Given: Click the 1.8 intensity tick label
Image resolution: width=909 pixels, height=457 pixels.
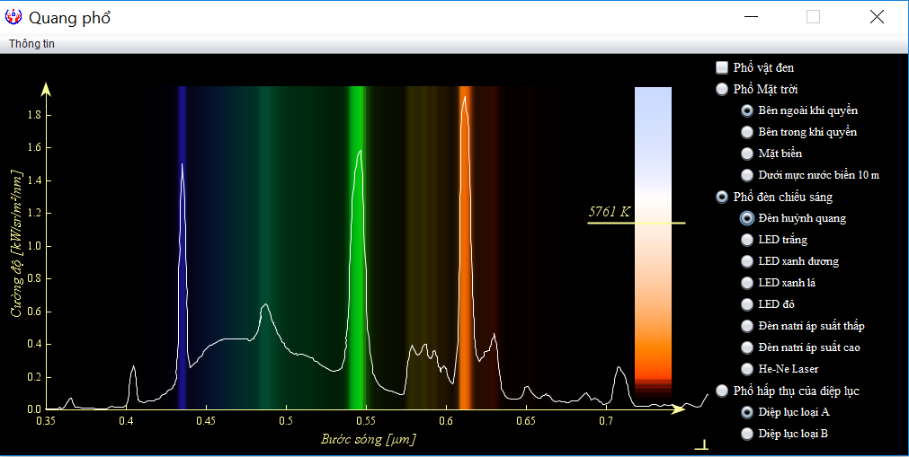Looking at the screenshot, I should tap(34, 115).
